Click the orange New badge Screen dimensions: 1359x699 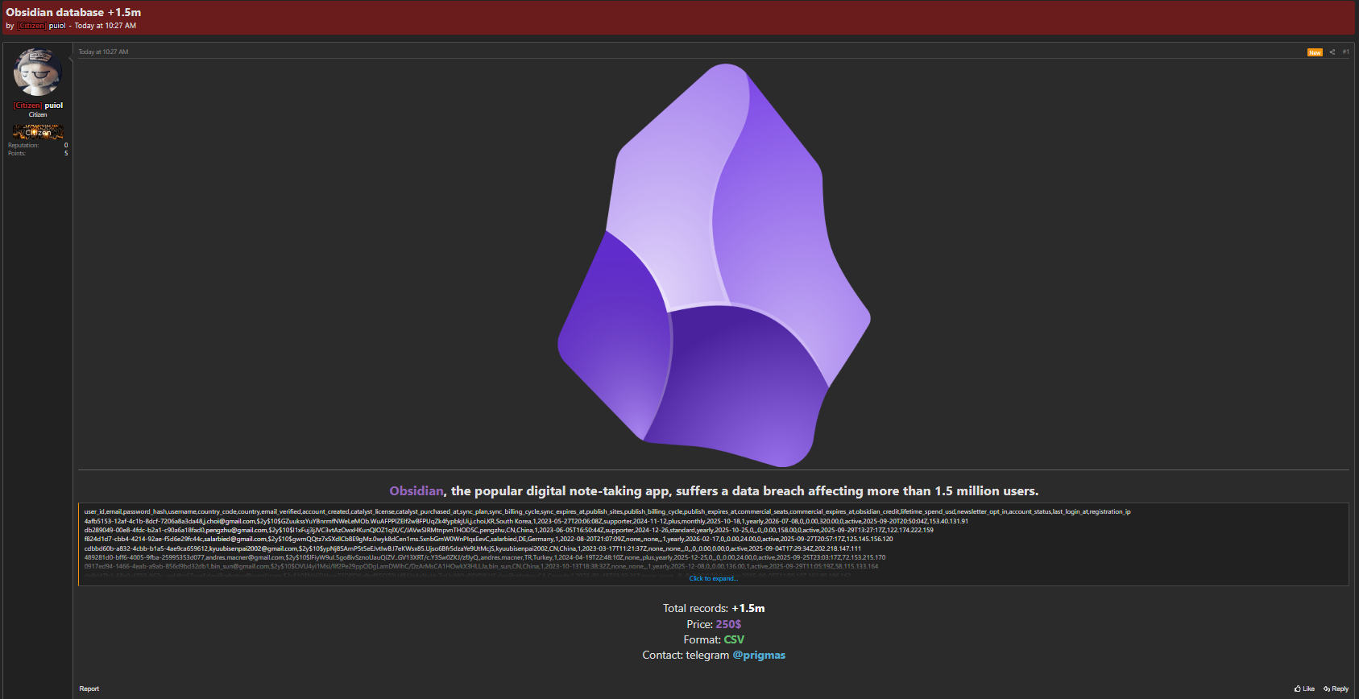pyautogui.click(x=1315, y=52)
